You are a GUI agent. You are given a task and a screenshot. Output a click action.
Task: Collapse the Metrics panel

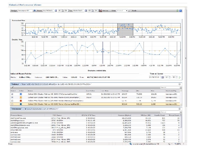coord(179,84)
